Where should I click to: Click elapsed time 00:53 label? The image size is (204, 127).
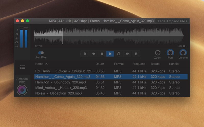39,46
